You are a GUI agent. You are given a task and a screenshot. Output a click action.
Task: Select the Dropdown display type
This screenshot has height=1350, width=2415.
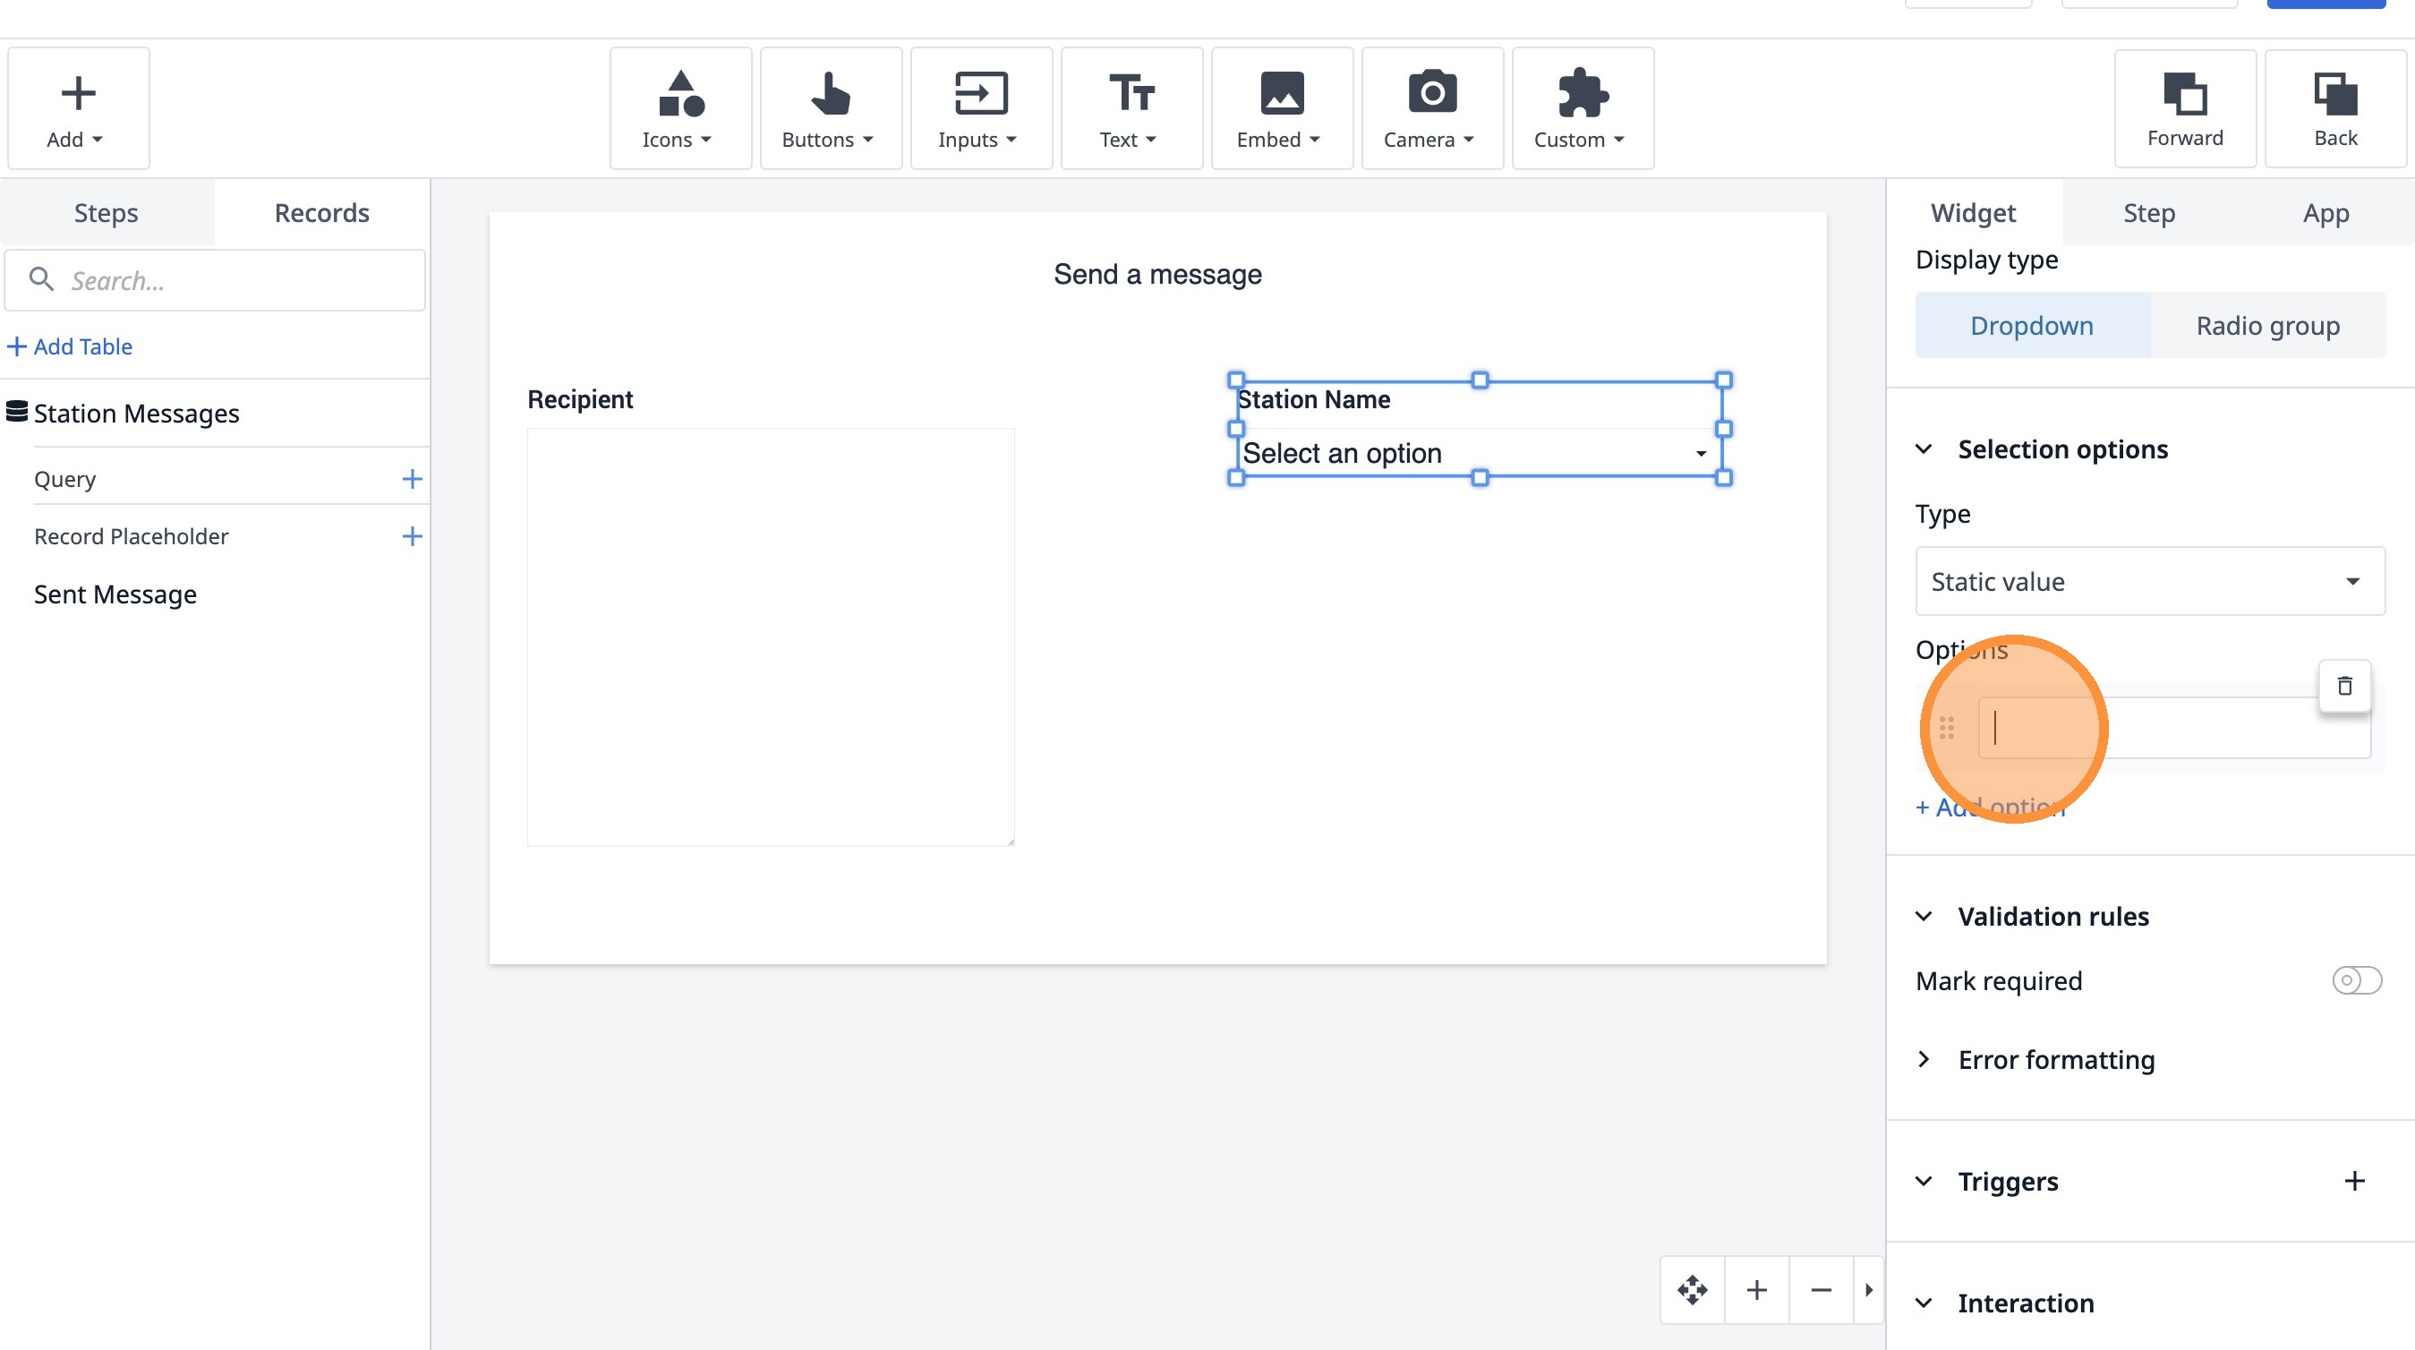click(x=2032, y=325)
